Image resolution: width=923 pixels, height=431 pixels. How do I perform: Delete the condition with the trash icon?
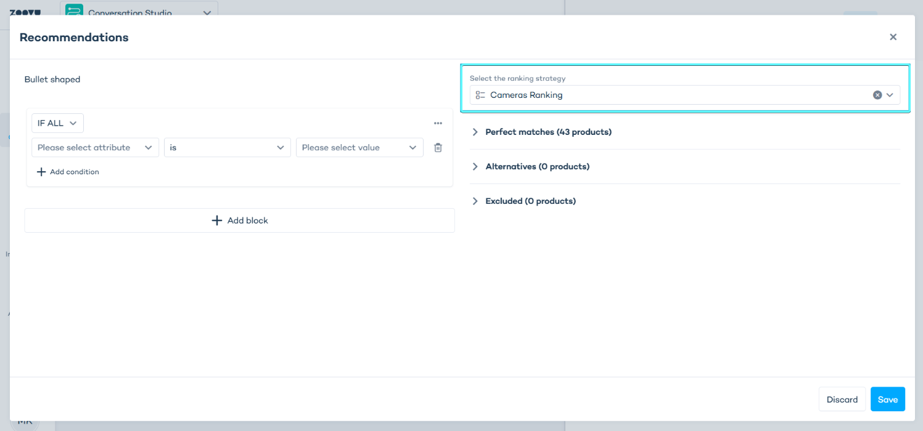[438, 148]
